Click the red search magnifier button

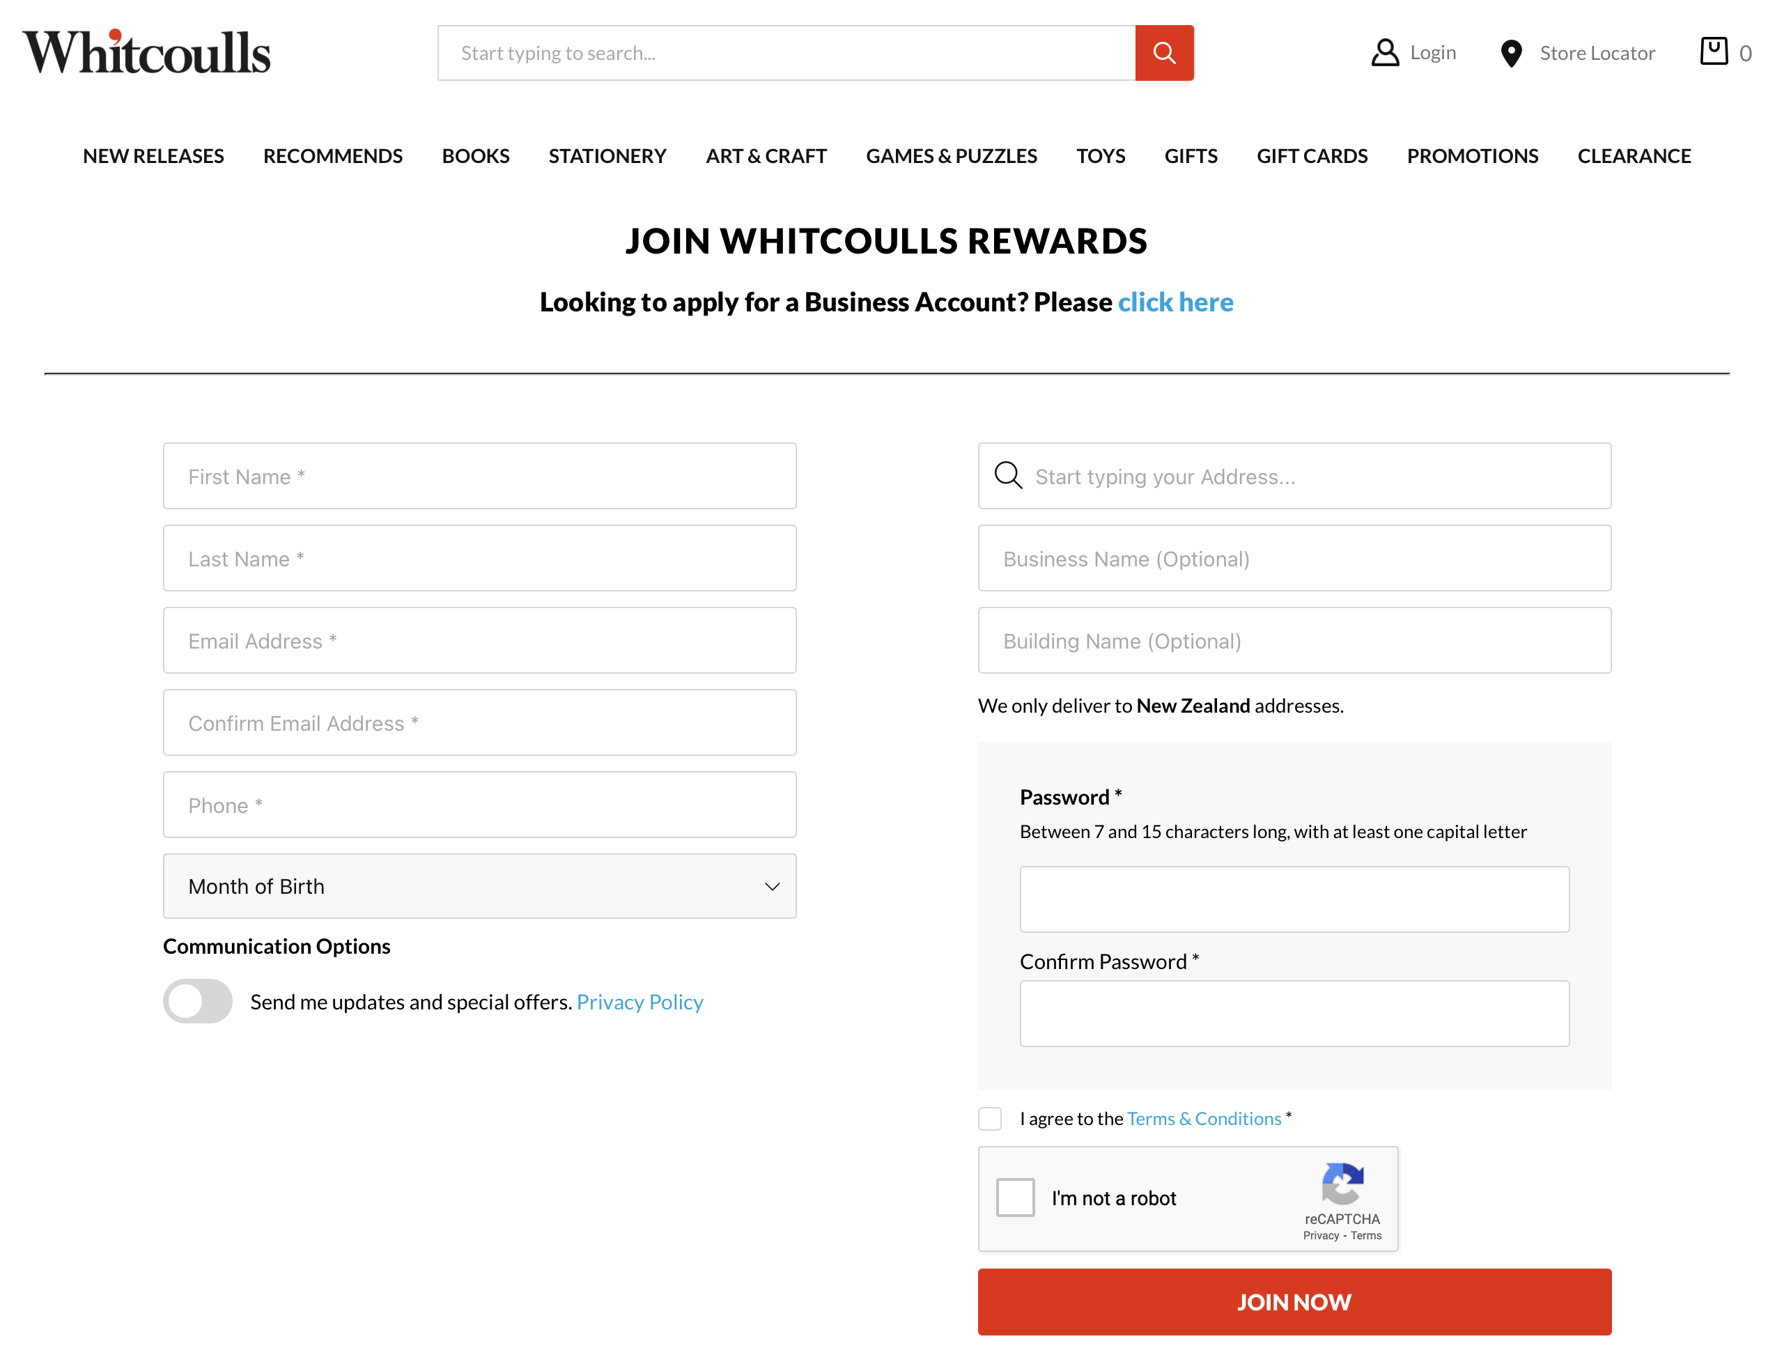(1163, 53)
